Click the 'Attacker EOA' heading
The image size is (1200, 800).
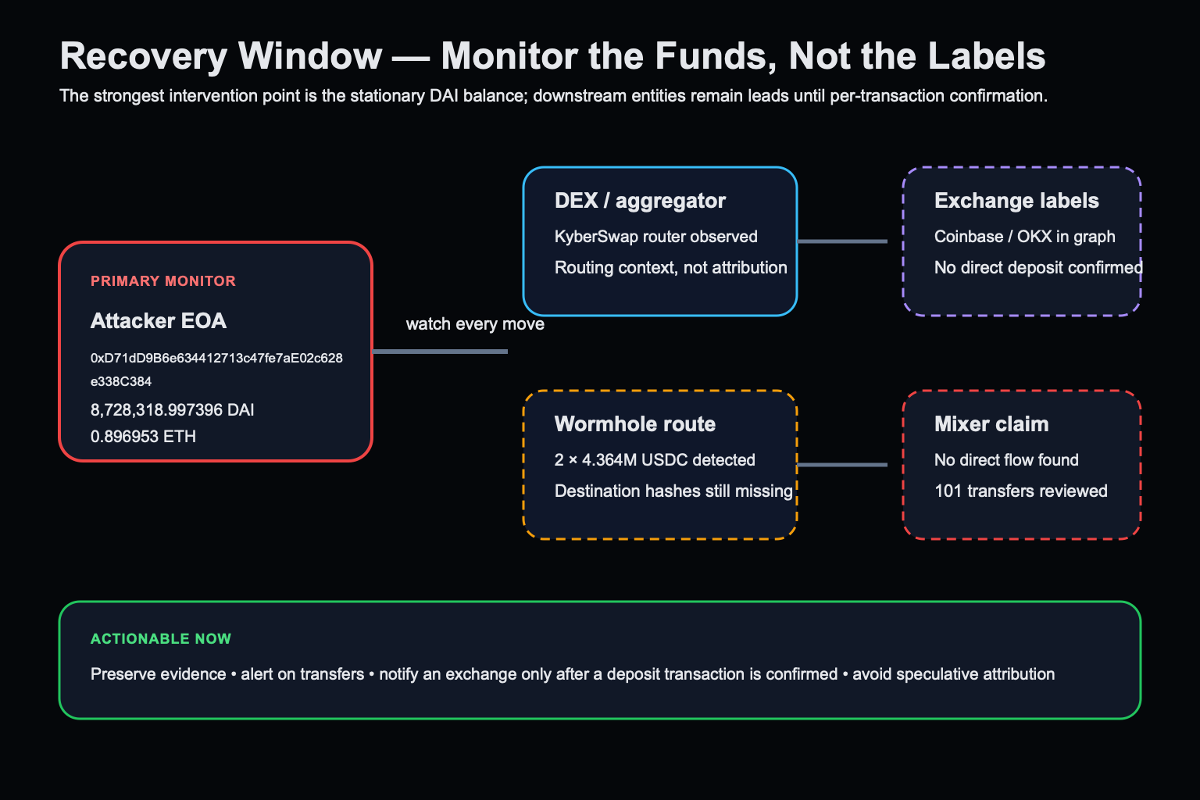coord(159,321)
